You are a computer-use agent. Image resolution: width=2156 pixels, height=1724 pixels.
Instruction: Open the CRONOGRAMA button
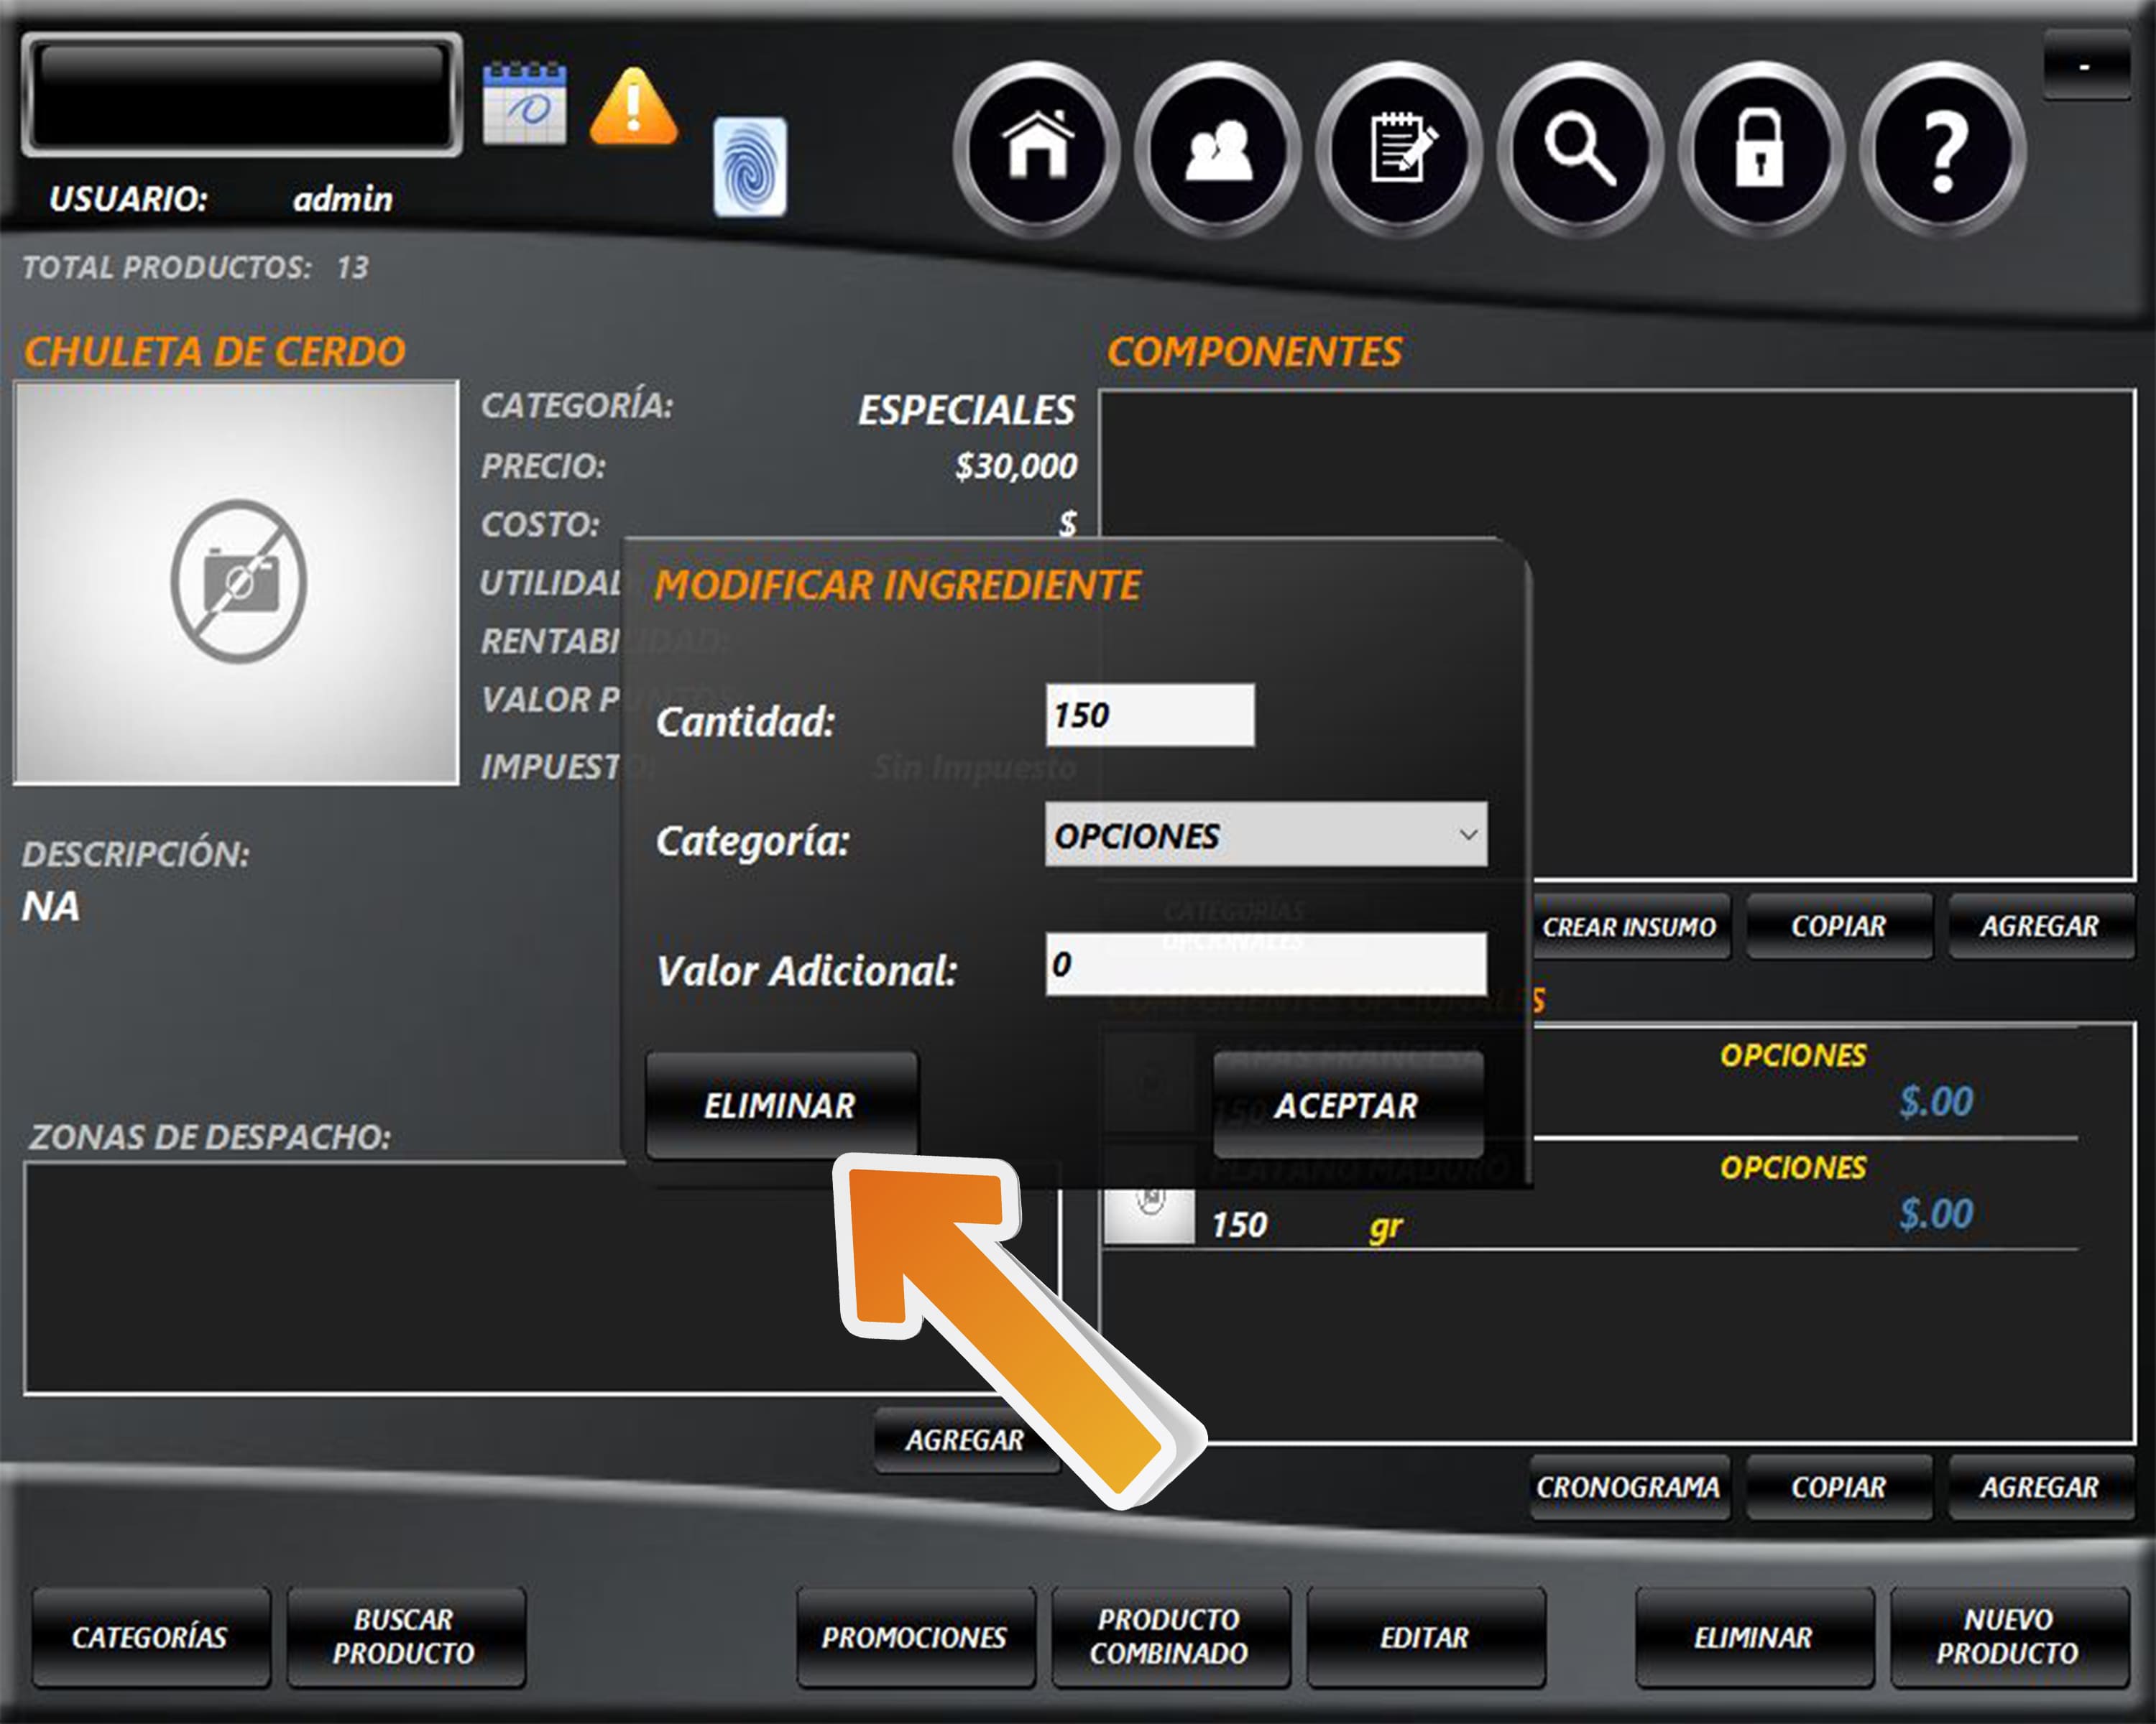click(x=1628, y=1487)
